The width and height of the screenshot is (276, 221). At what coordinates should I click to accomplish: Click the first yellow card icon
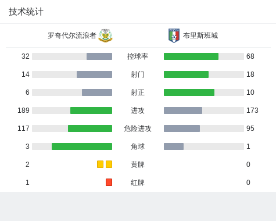point(100,164)
